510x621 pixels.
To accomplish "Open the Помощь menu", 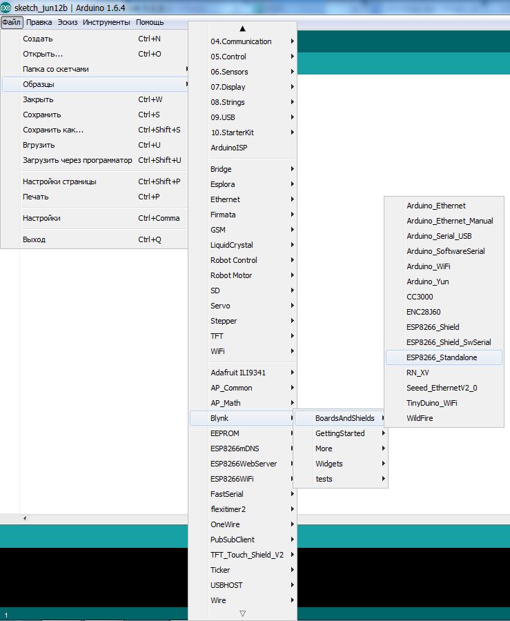I will pyautogui.click(x=150, y=22).
